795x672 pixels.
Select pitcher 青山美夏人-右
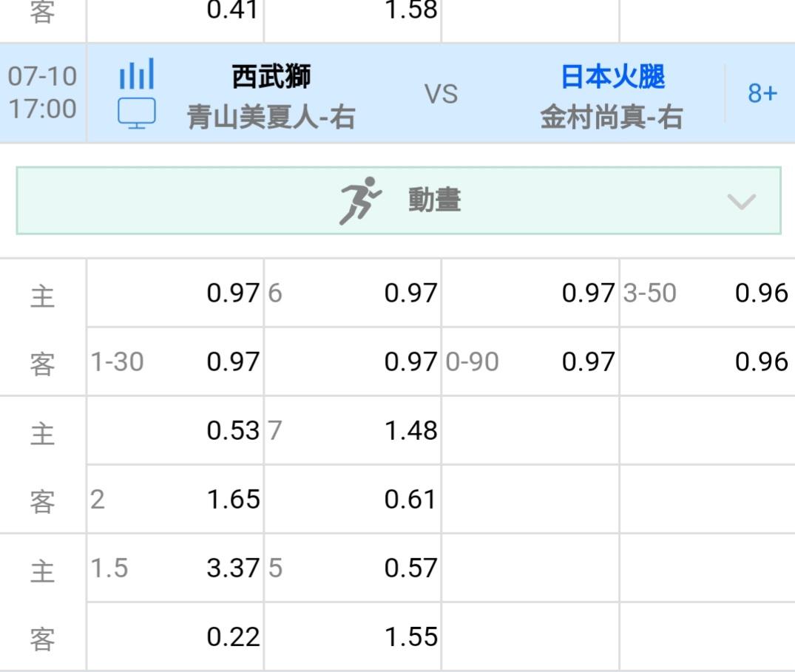pyautogui.click(x=271, y=117)
